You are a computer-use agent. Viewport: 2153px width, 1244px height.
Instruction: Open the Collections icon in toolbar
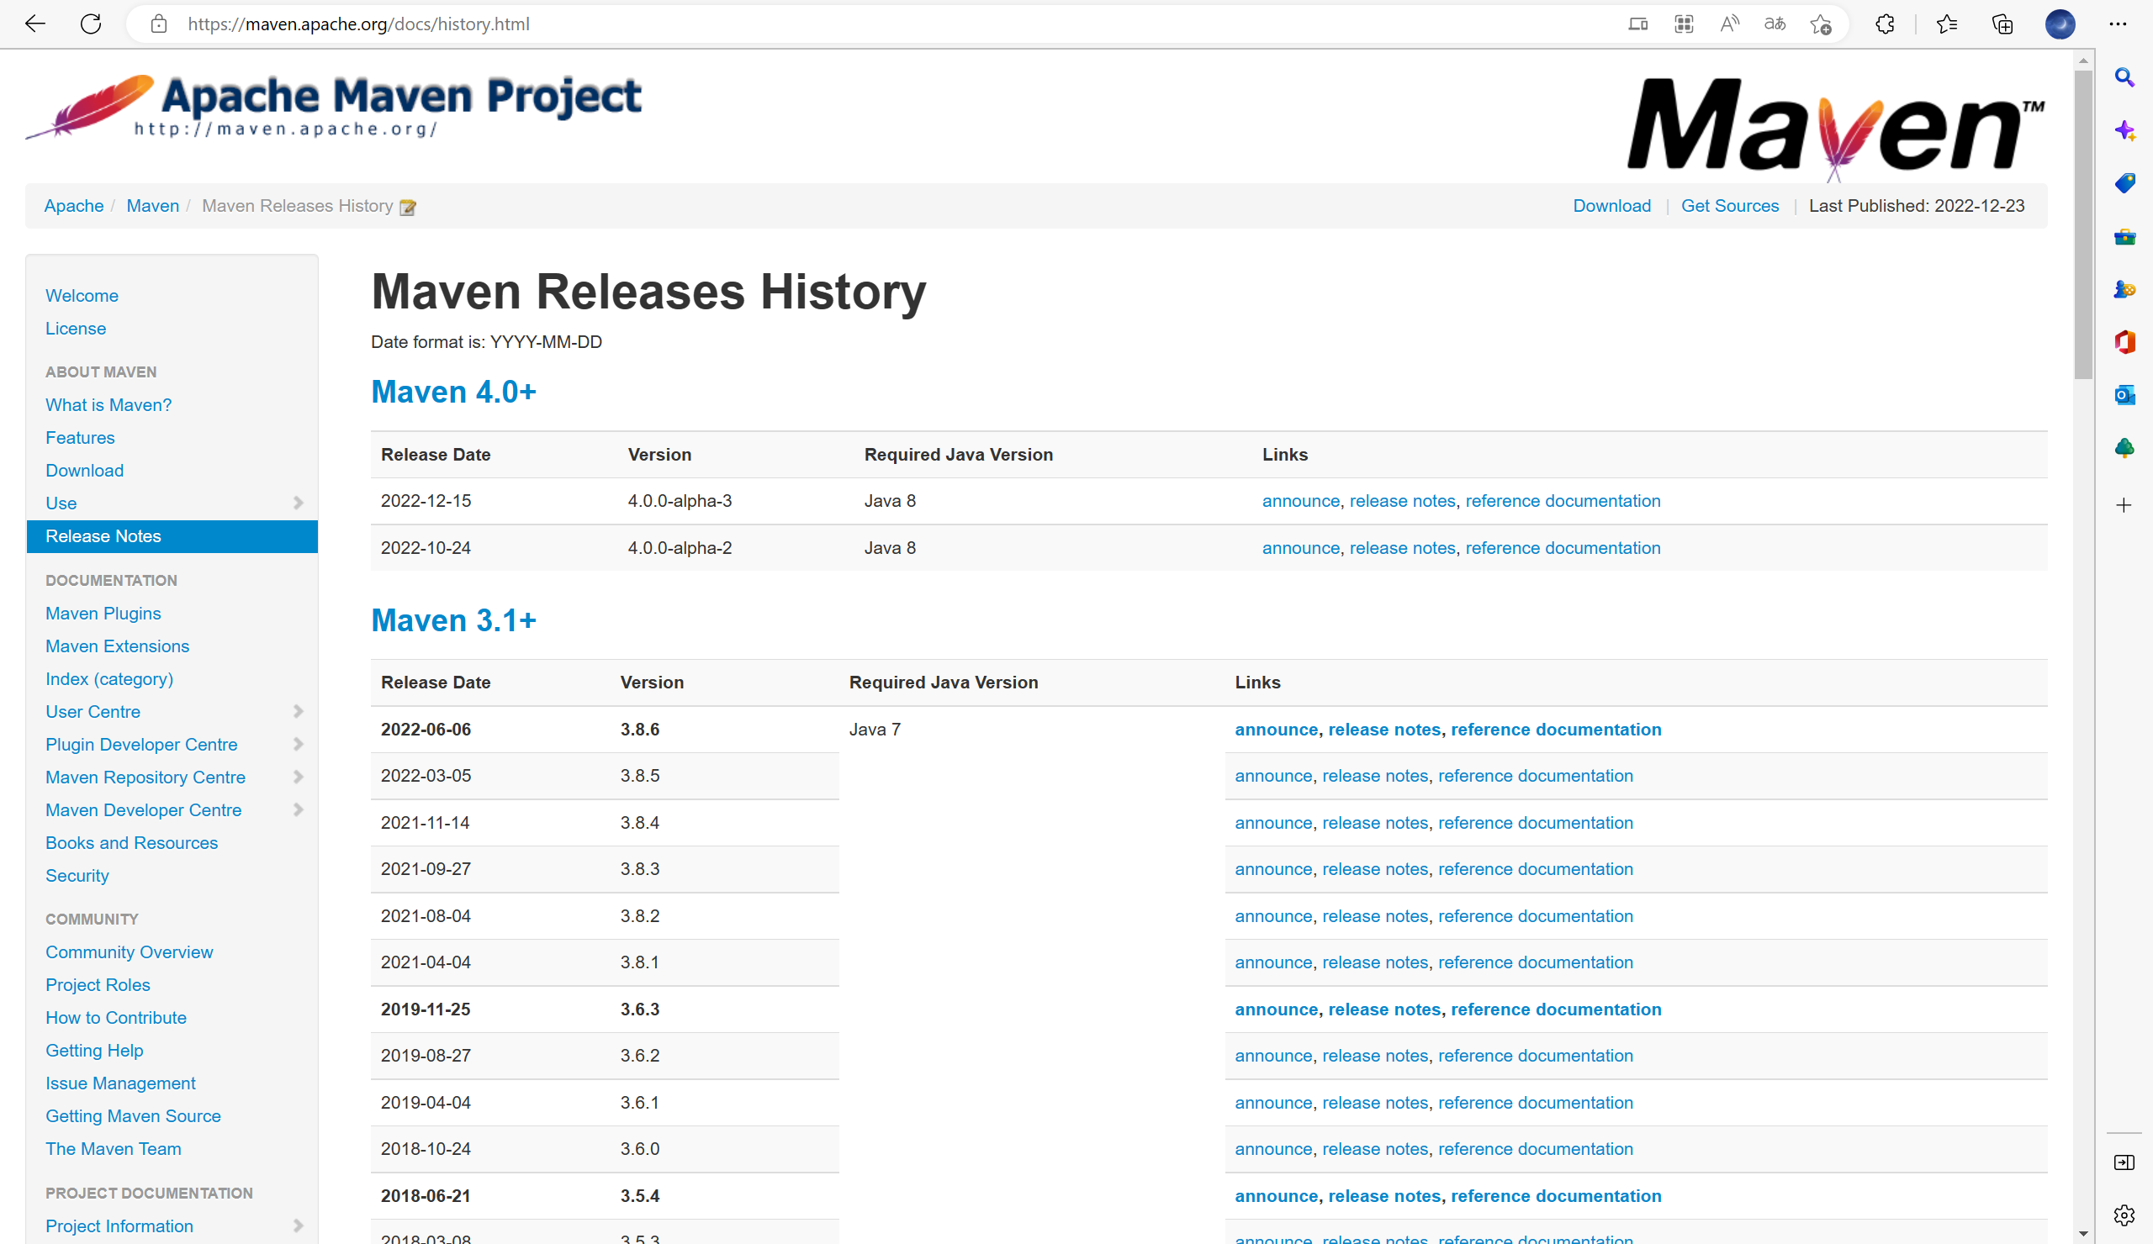point(2002,24)
